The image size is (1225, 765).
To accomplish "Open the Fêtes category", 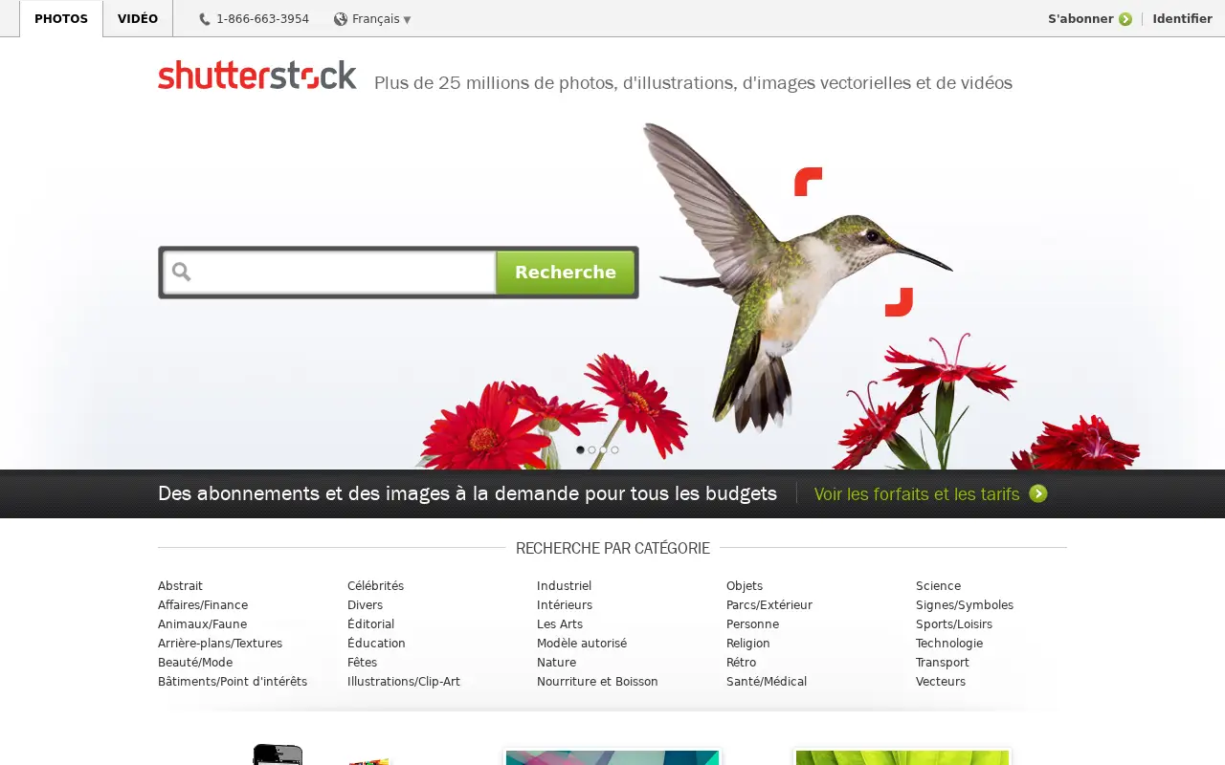I will pyautogui.click(x=362, y=663).
